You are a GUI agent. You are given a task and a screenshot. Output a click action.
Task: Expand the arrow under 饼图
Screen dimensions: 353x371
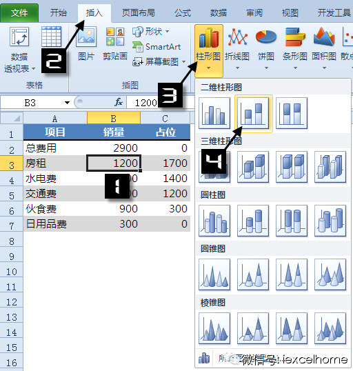tap(266, 68)
